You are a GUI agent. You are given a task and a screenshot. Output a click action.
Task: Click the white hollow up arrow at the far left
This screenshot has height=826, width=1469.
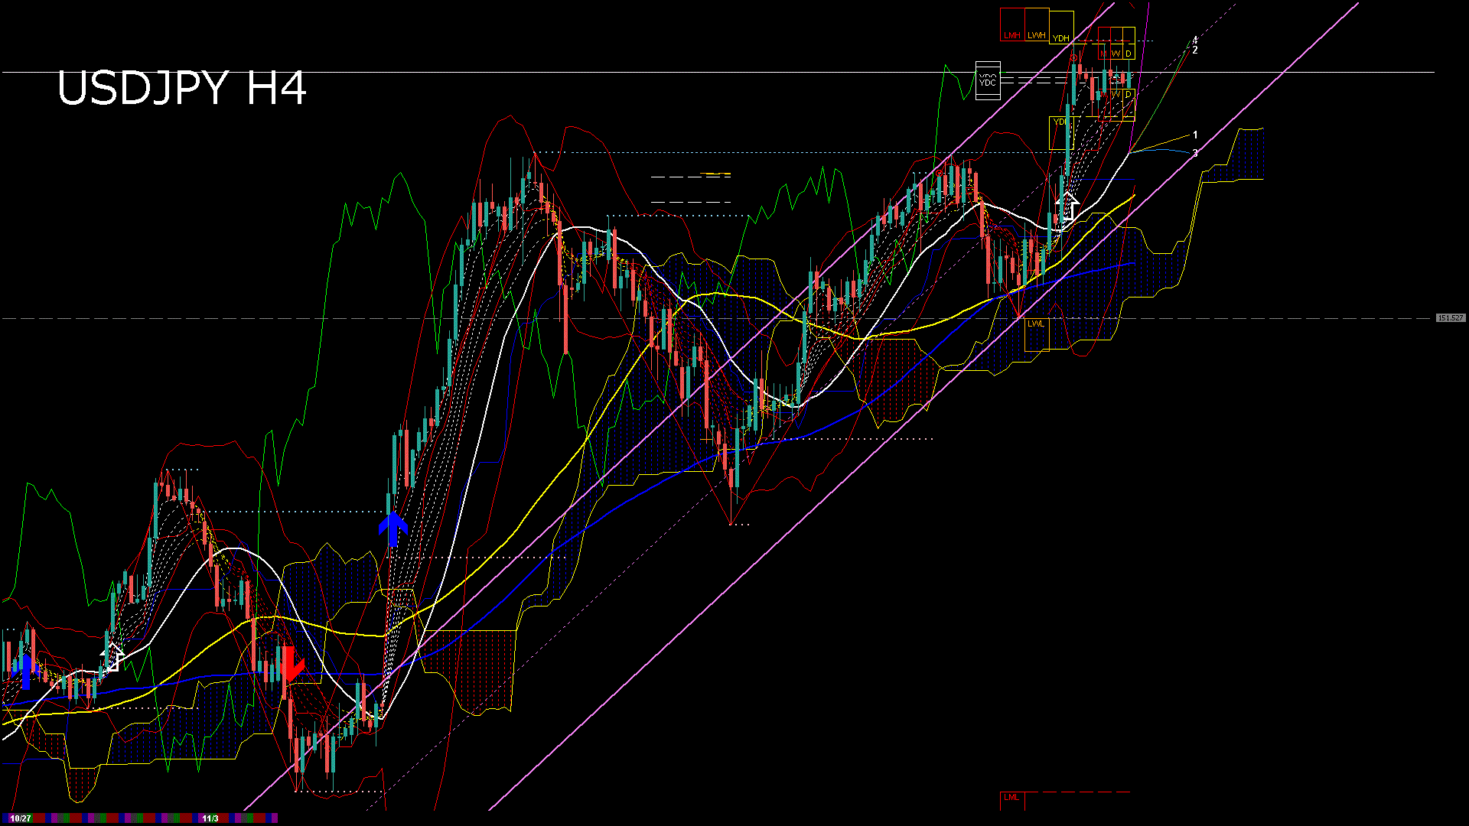point(112,657)
